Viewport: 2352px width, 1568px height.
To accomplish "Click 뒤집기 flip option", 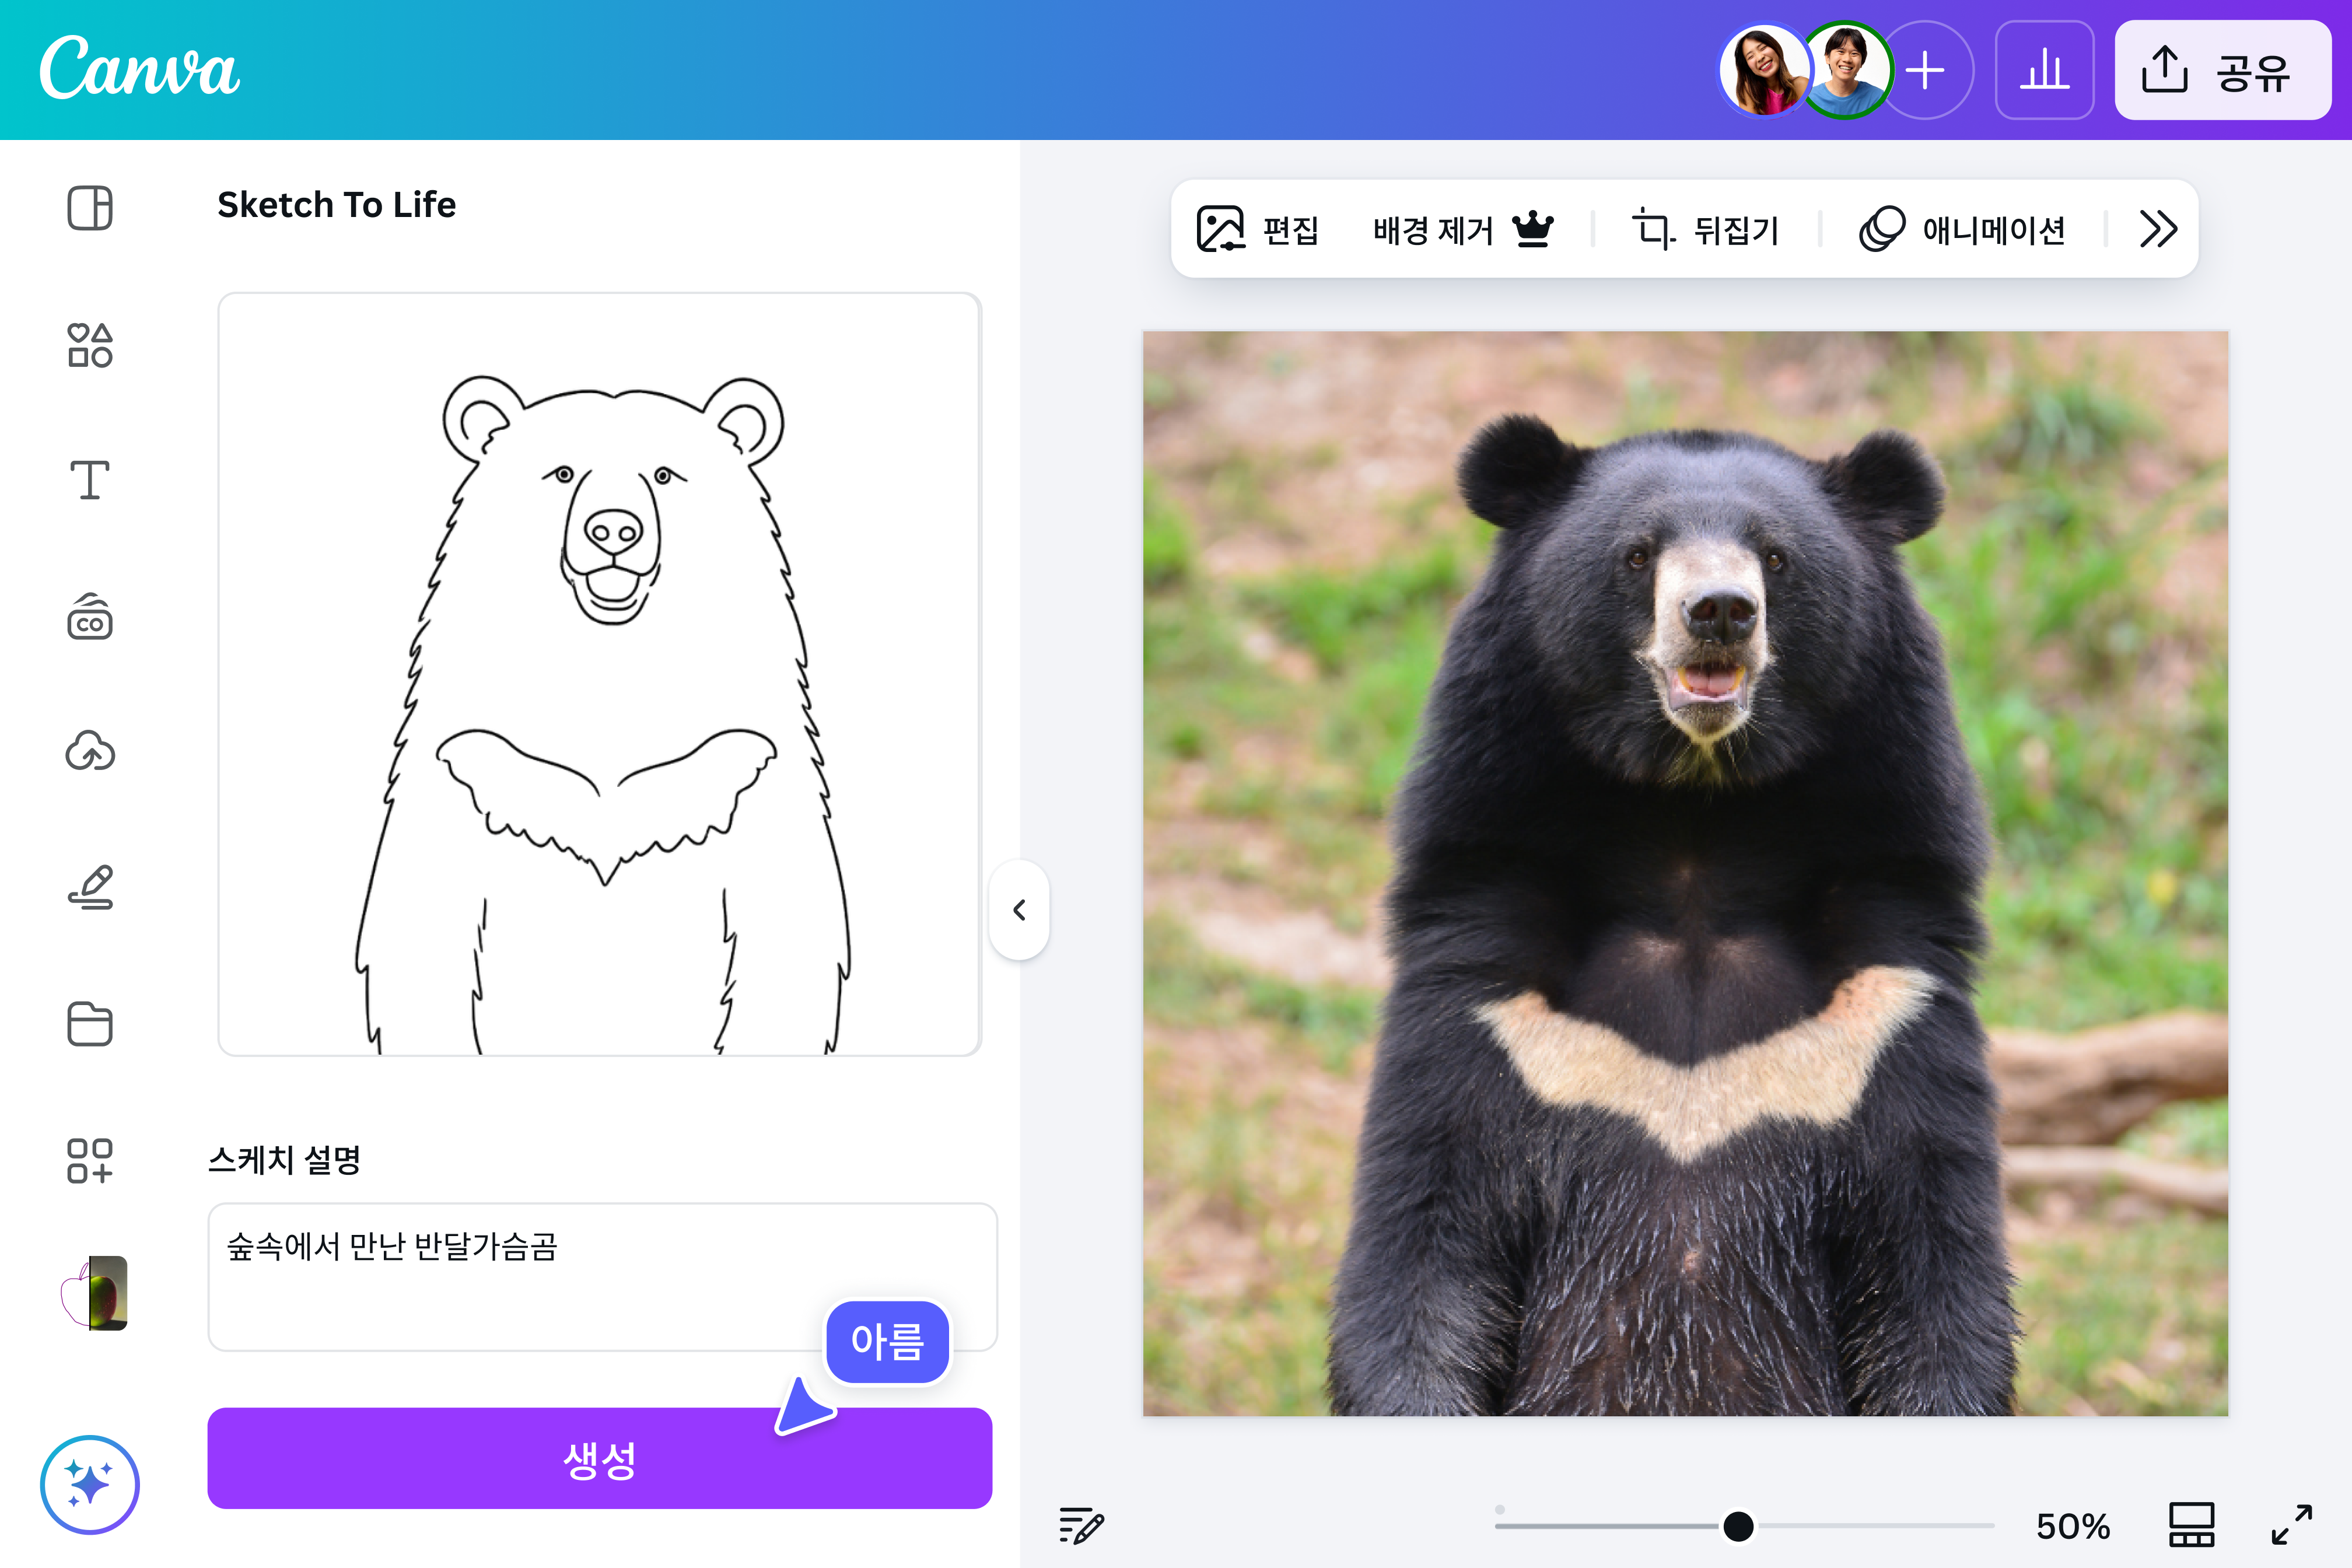I will pos(1736,230).
